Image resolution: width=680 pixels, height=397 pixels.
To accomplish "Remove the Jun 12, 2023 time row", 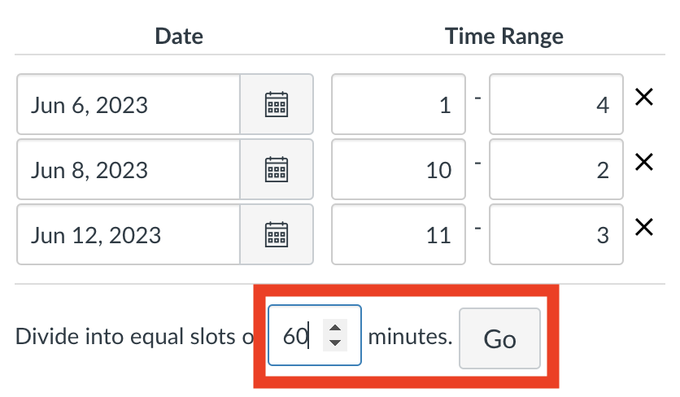I will [644, 227].
